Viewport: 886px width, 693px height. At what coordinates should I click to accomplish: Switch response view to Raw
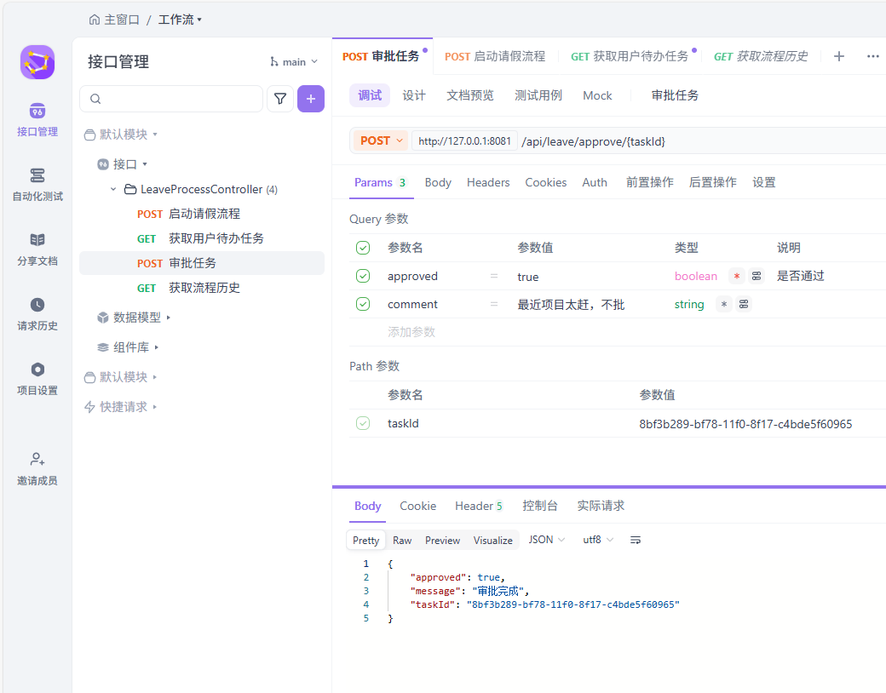pyautogui.click(x=402, y=540)
